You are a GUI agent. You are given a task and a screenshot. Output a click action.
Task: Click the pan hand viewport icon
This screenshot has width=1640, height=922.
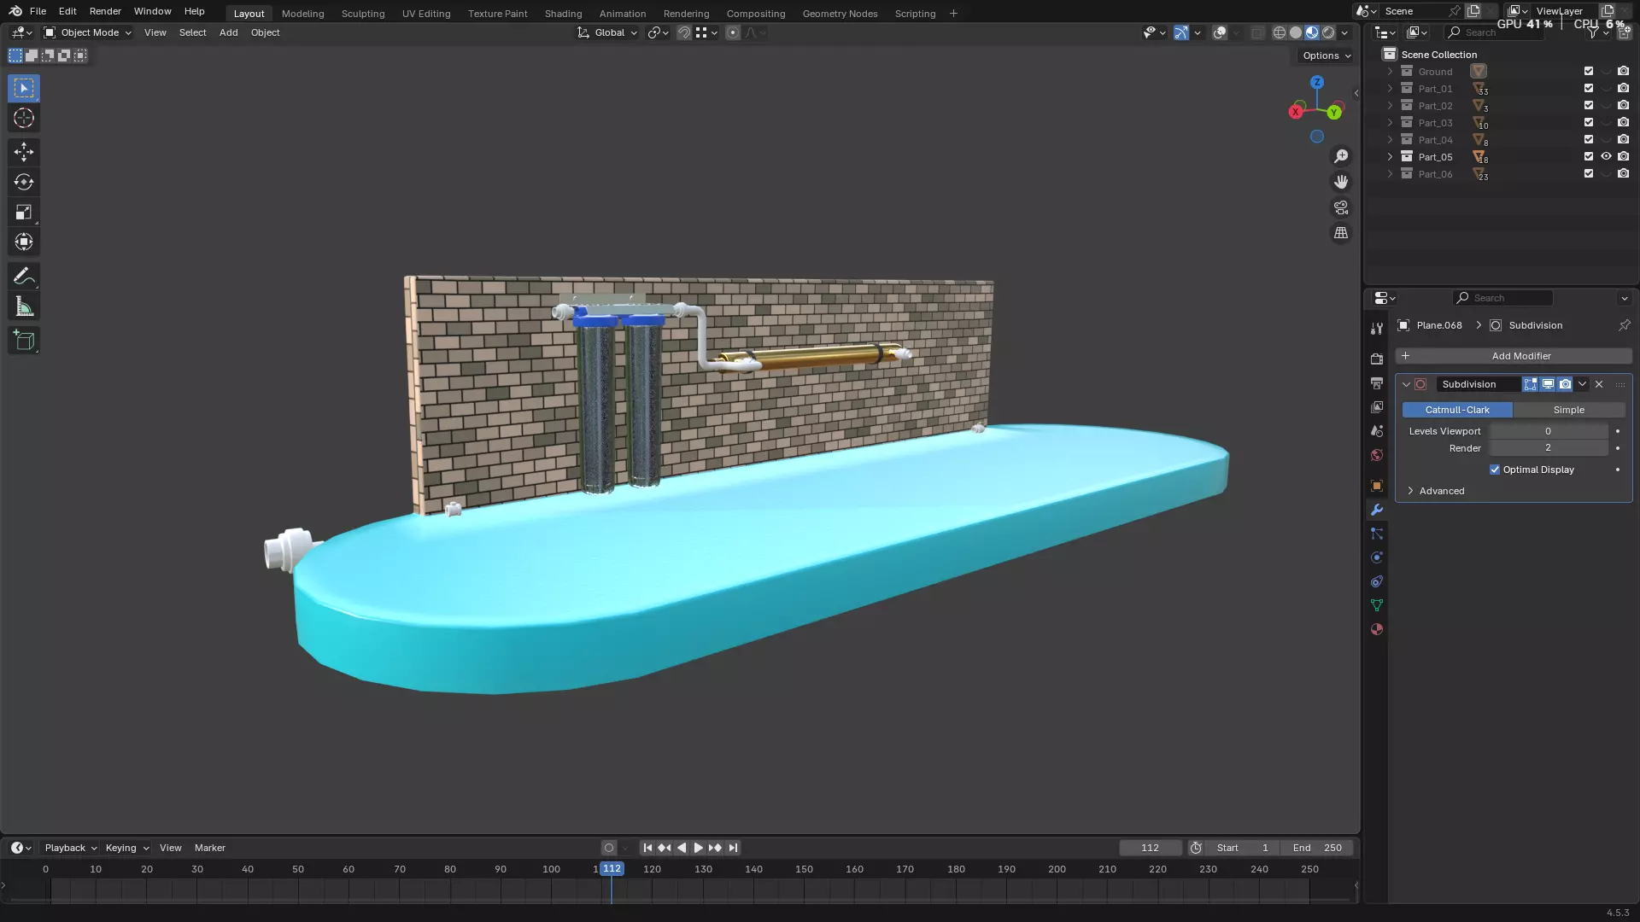pos(1341,182)
